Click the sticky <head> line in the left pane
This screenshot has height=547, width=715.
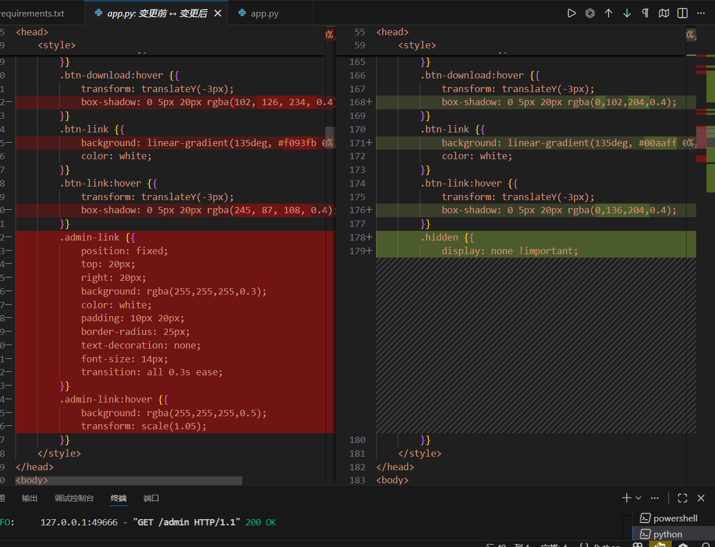[x=32, y=32]
